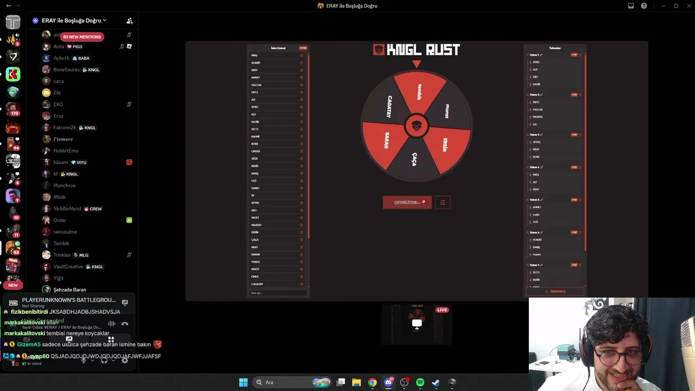Click FALCON under Takım 2

point(538,110)
